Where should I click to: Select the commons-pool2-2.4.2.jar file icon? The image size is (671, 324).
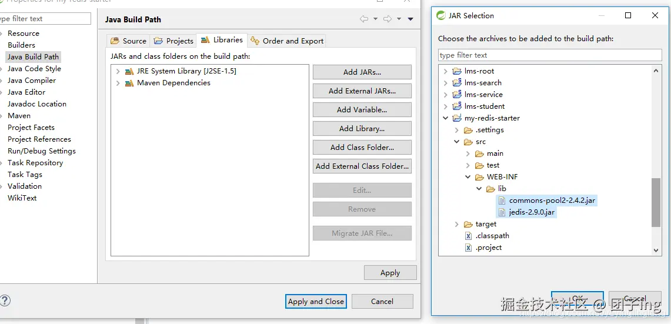tap(502, 201)
